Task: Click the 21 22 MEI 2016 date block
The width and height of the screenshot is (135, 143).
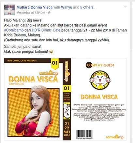Action: (67, 129)
